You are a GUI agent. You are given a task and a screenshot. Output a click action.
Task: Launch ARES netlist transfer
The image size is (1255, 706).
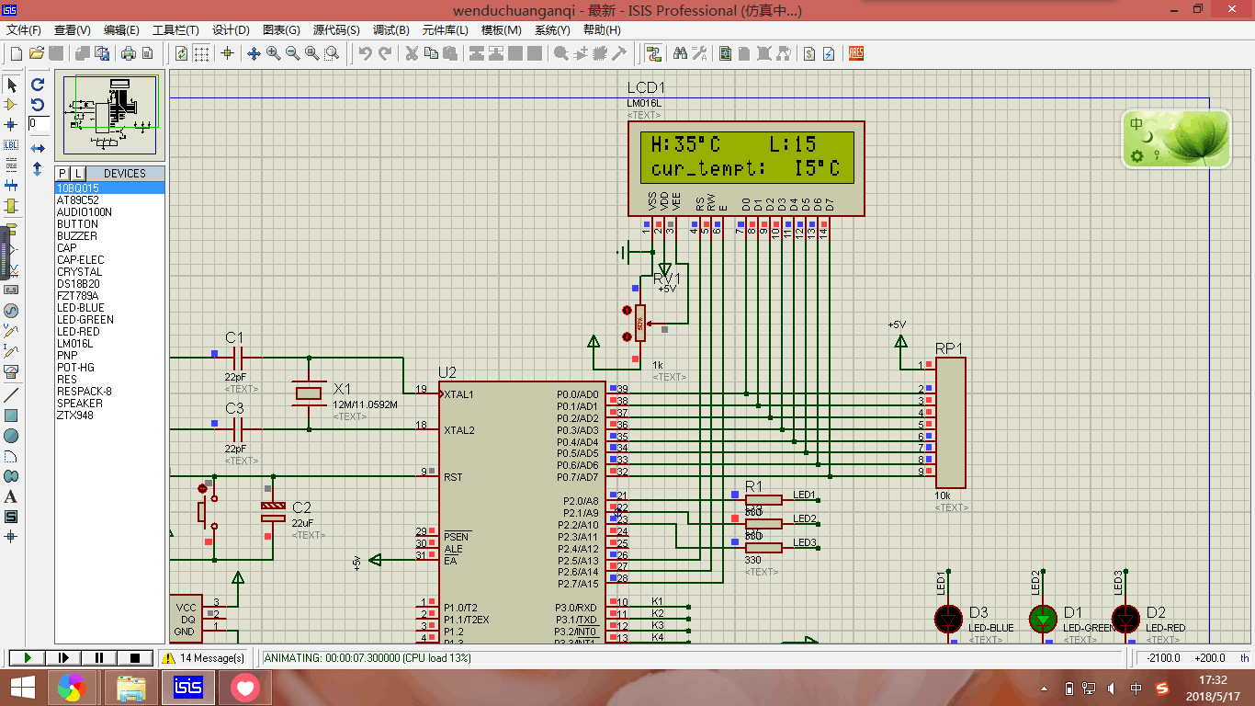[x=855, y=53]
